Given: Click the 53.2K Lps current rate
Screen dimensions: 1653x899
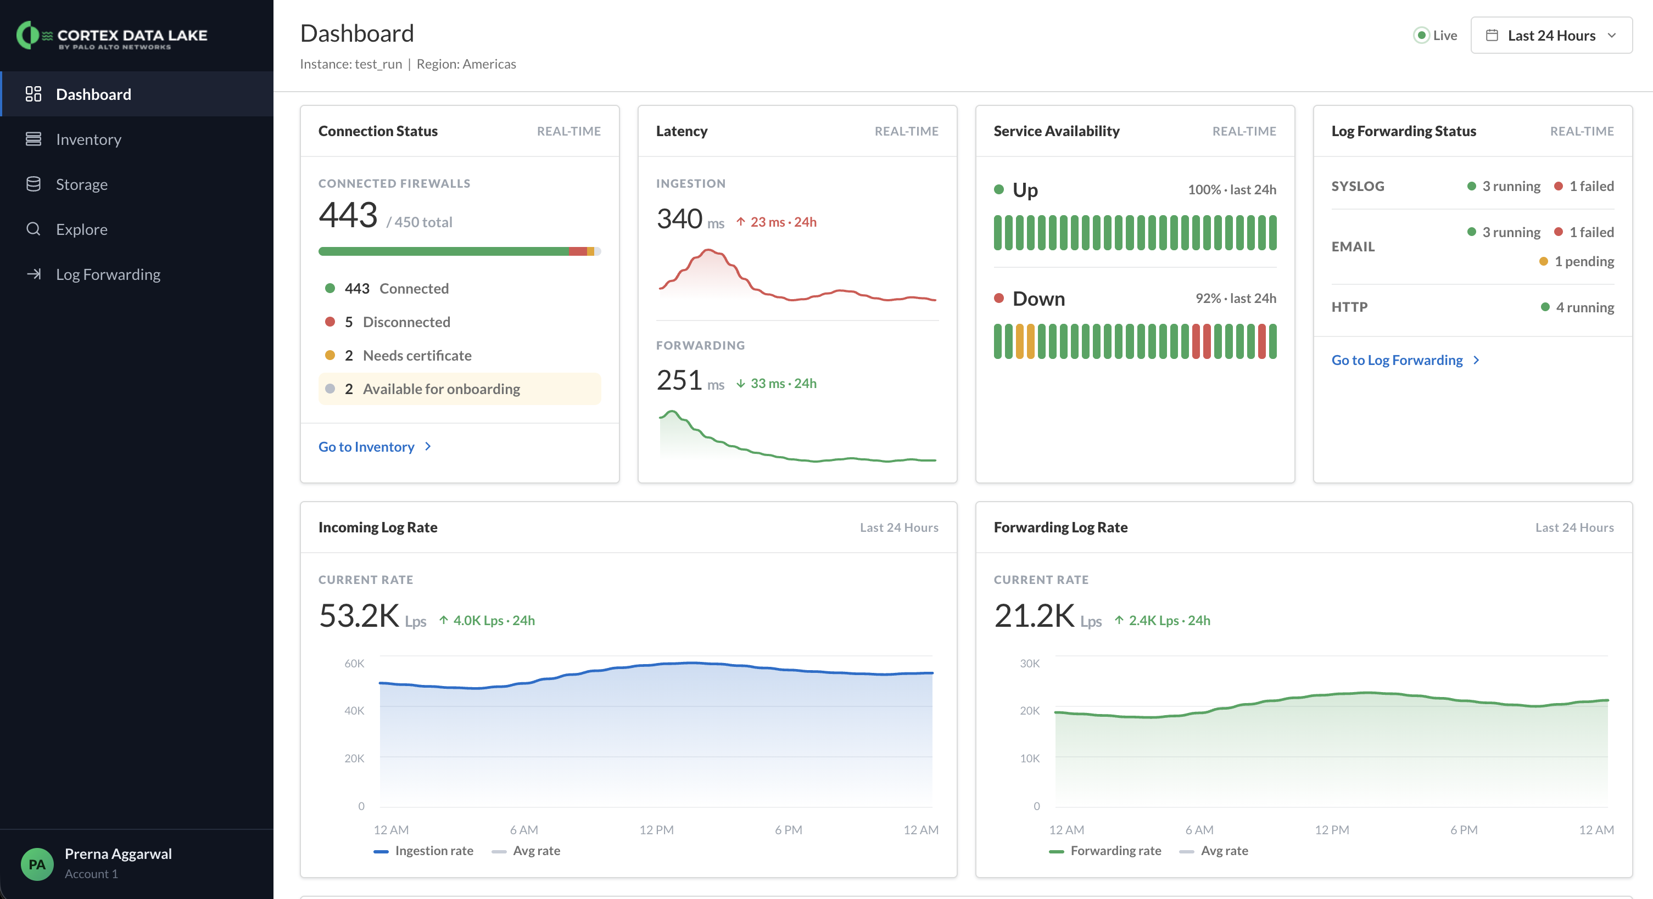Looking at the screenshot, I should (x=372, y=616).
